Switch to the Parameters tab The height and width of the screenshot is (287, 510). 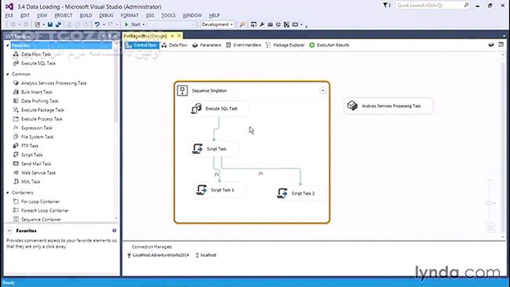[206, 45]
